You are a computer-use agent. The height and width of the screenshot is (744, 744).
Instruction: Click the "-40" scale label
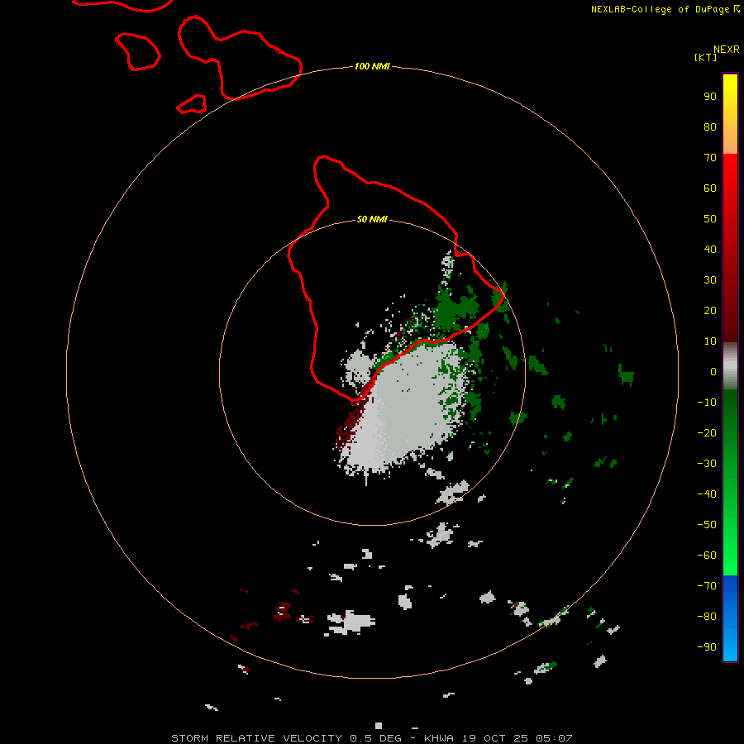[707, 494]
